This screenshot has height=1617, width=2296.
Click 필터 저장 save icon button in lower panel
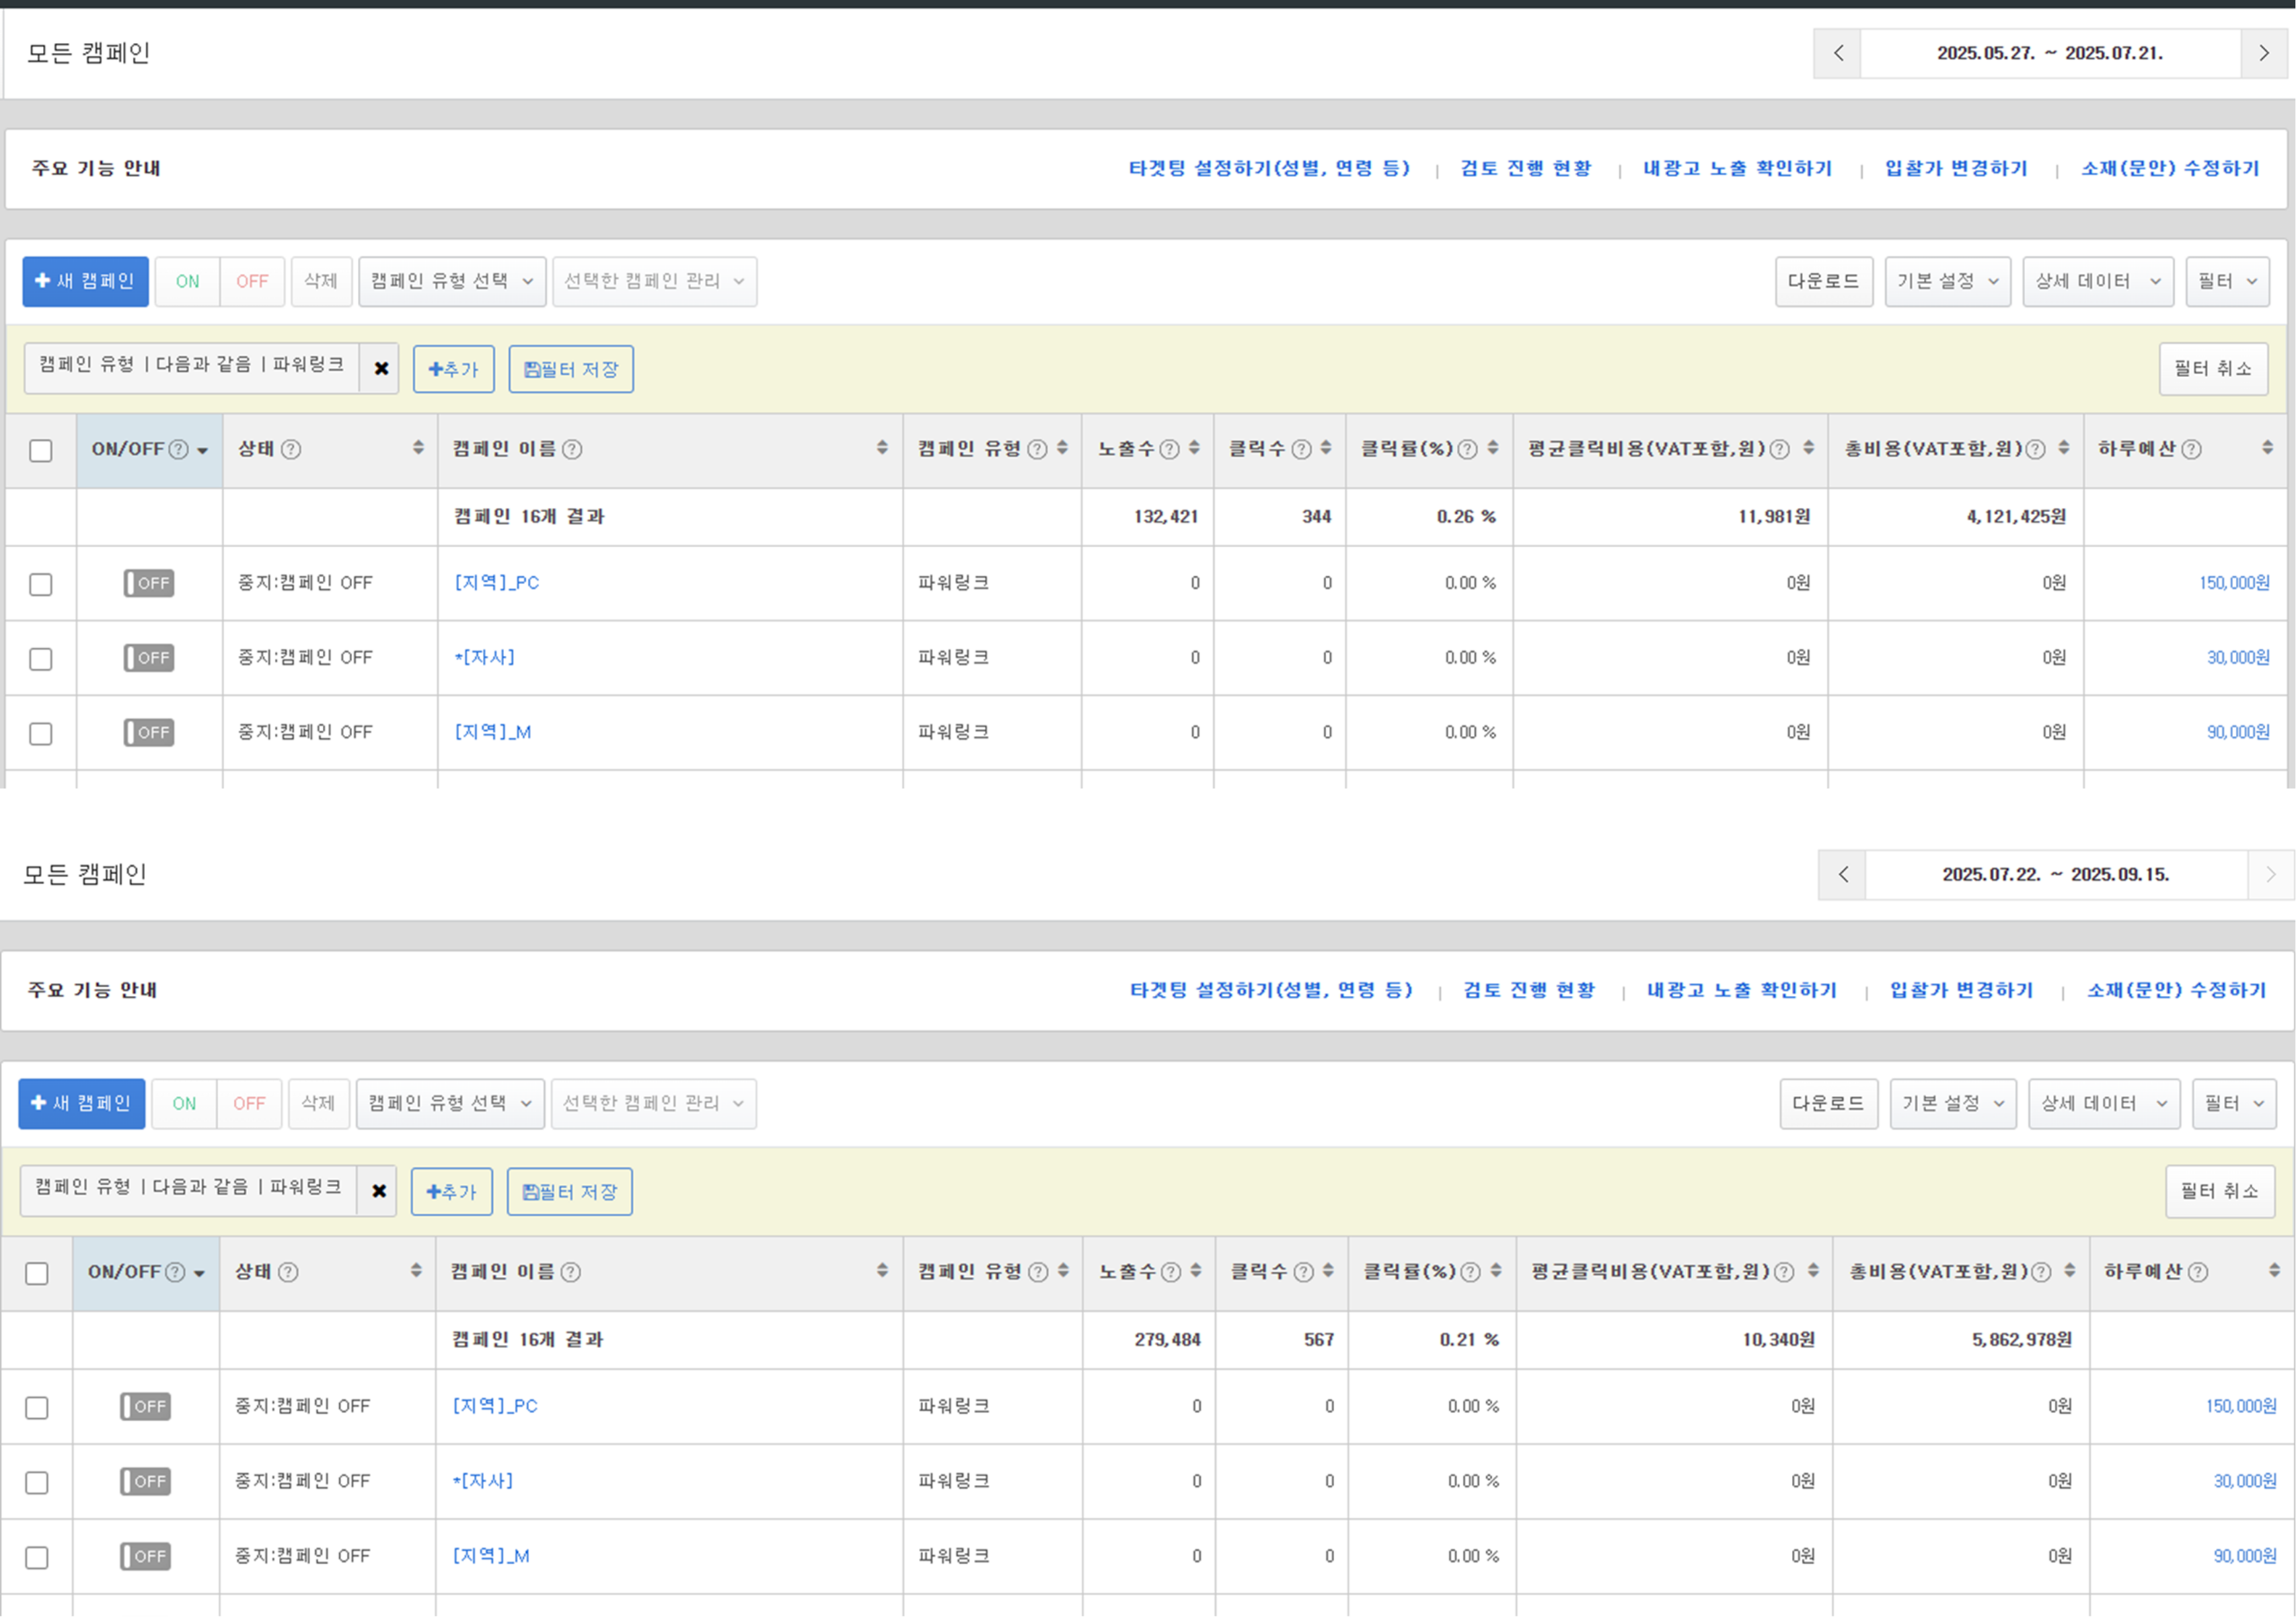569,1192
